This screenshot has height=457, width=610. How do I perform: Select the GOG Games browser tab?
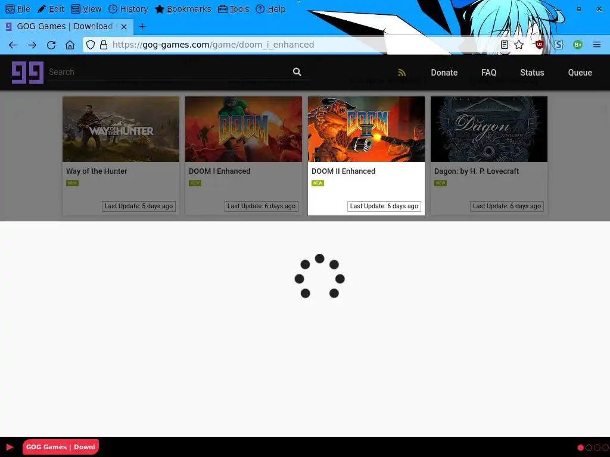point(67,26)
